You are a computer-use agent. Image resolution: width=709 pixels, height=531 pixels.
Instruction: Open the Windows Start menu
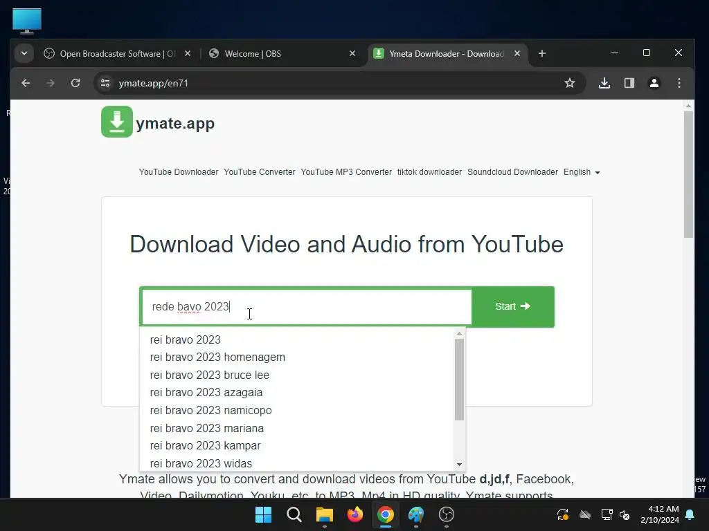click(x=264, y=514)
